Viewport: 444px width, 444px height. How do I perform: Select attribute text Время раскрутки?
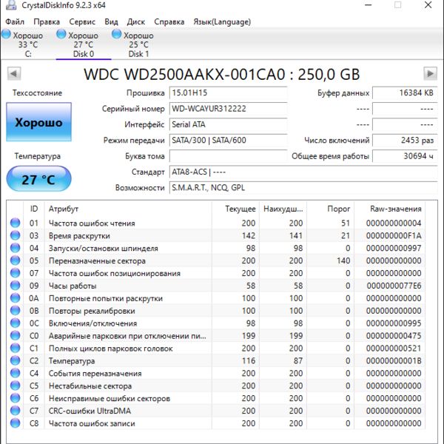79,235
